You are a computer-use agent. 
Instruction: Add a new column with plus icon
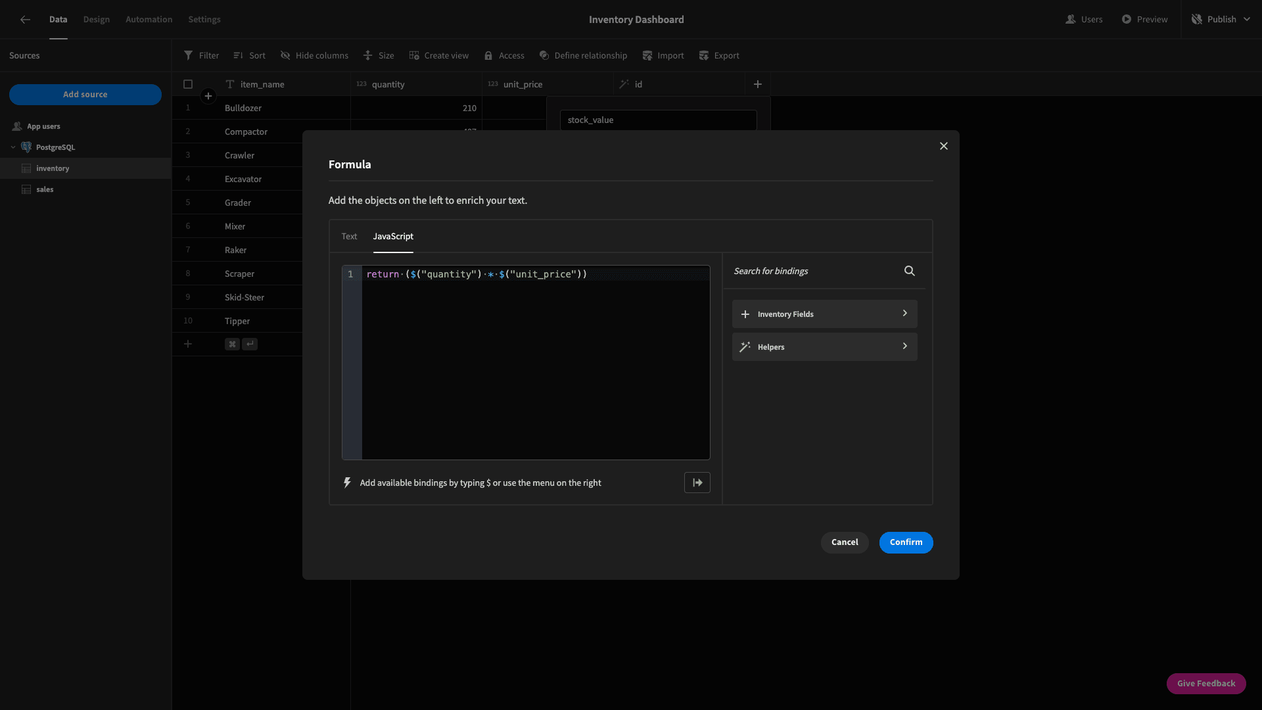tap(758, 84)
